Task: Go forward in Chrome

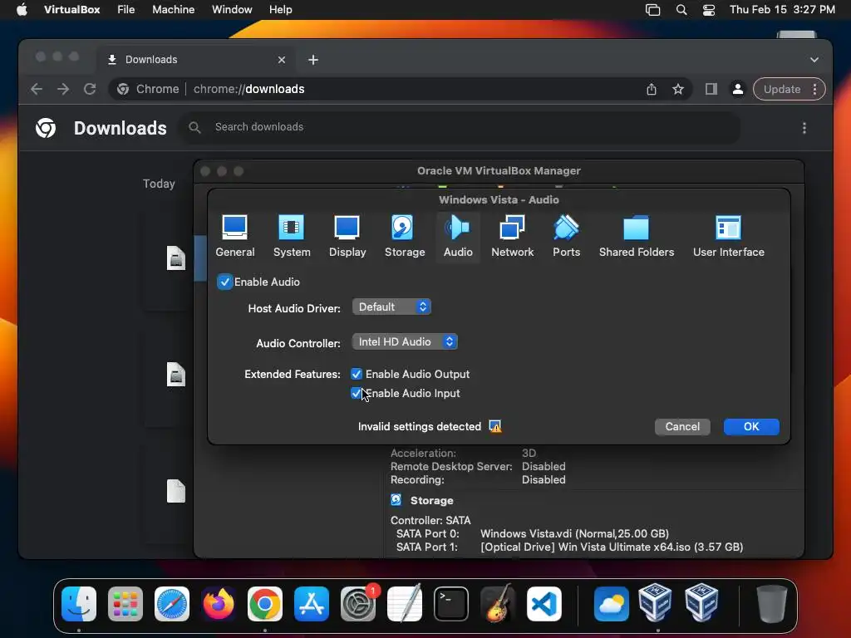Action: point(63,89)
